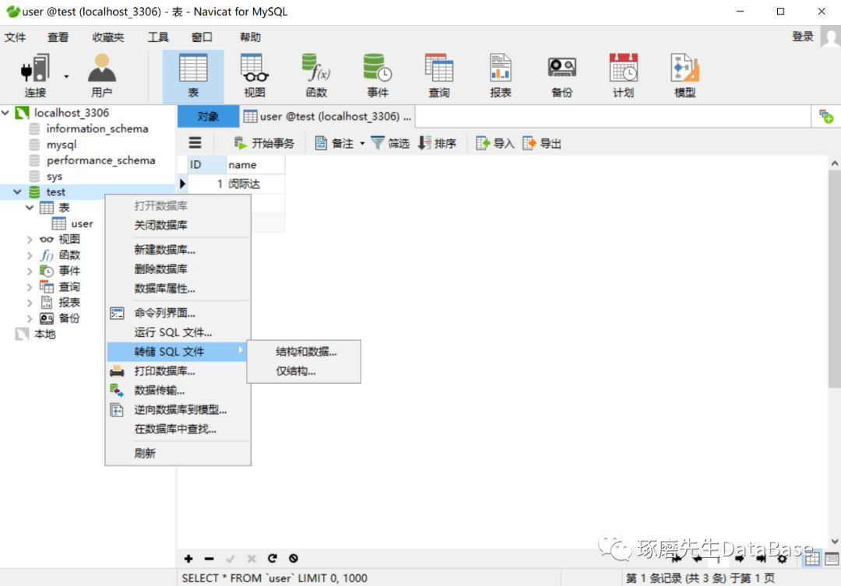Click the hamburger menu icon in grid toolbar

195,142
